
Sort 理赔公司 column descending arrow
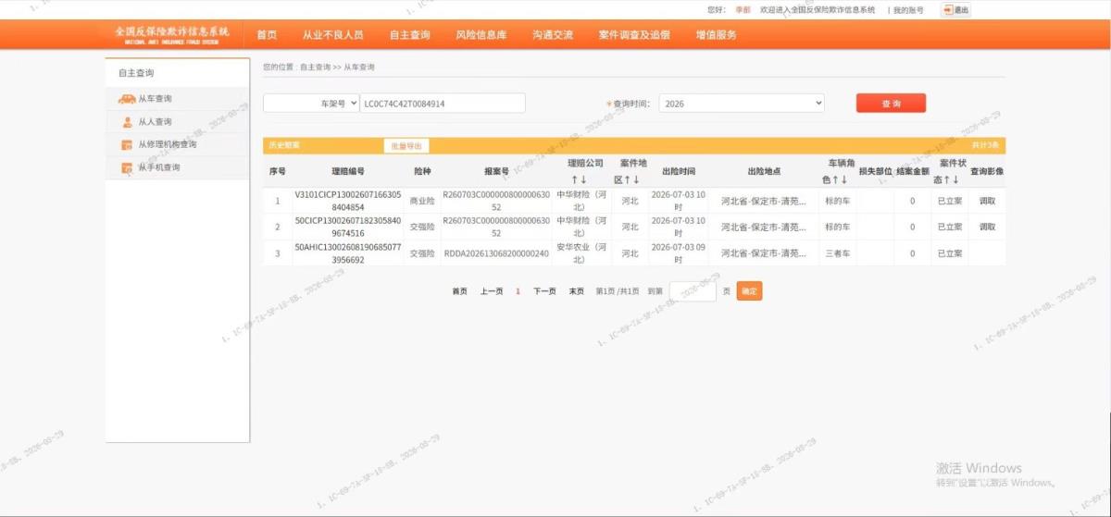584,179
